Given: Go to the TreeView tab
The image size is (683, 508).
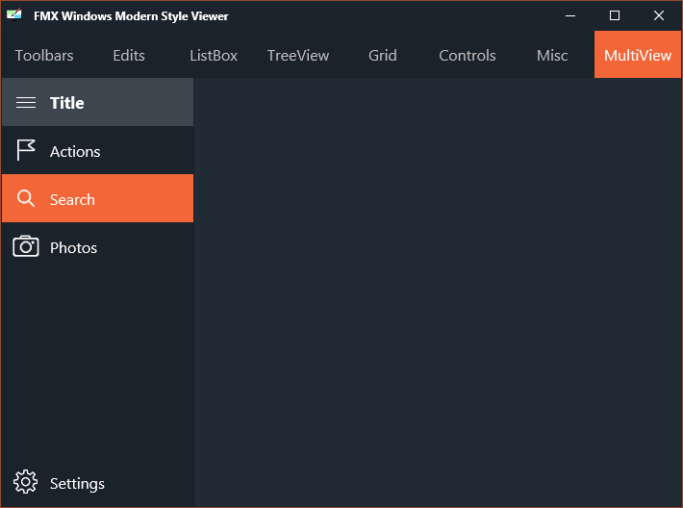Looking at the screenshot, I should point(298,56).
